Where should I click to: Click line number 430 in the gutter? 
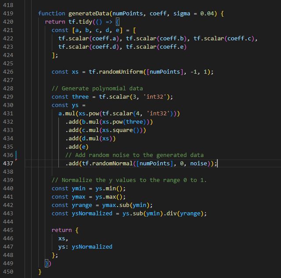(x=8, y=105)
